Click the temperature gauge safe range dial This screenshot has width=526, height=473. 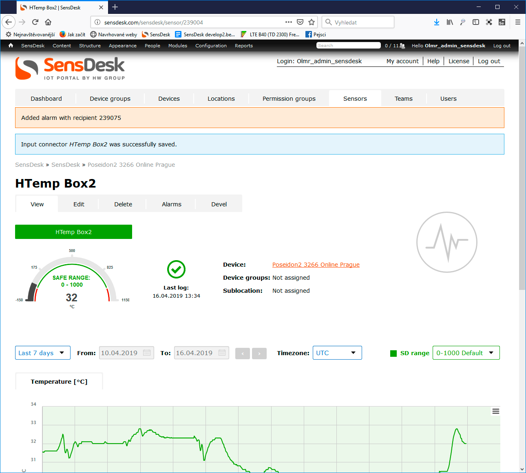[72, 279]
